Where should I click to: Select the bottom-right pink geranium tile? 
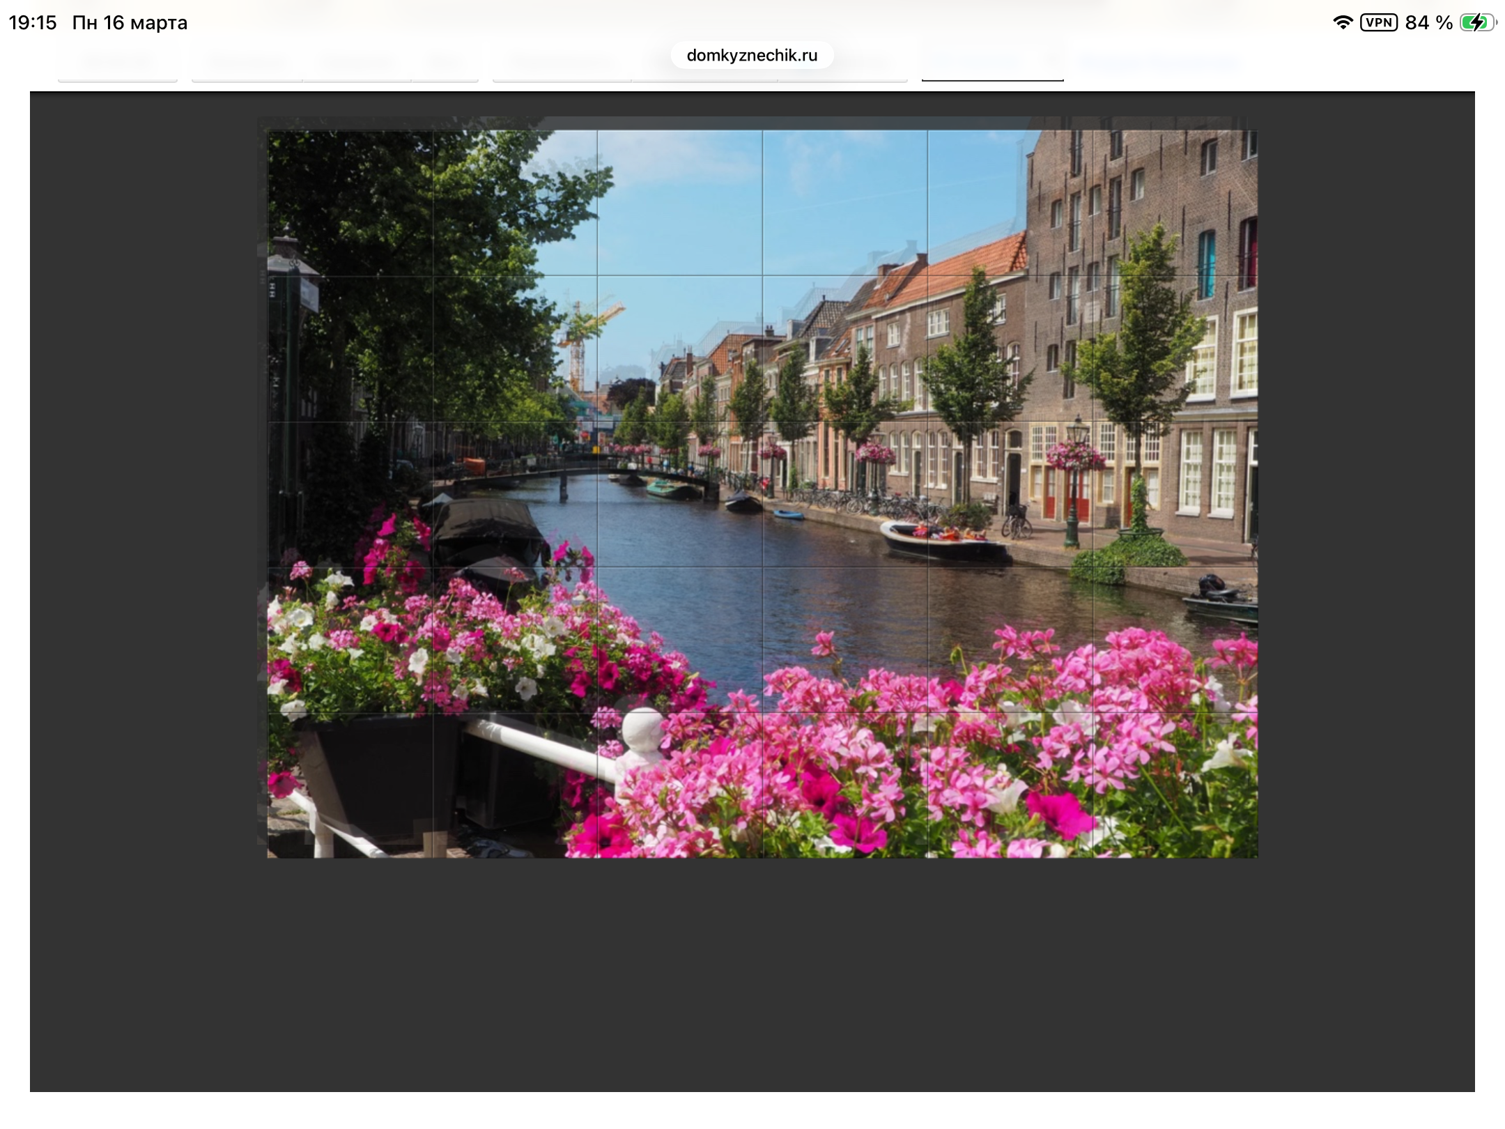tap(1175, 785)
